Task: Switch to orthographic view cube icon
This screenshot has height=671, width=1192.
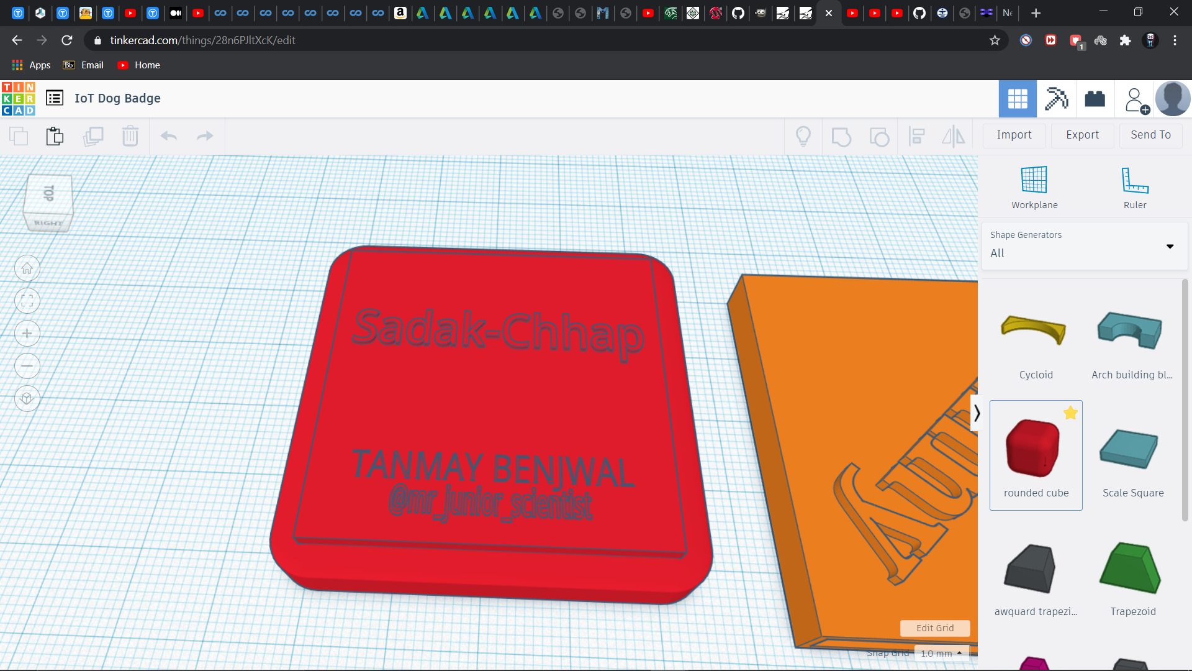Action: (27, 398)
